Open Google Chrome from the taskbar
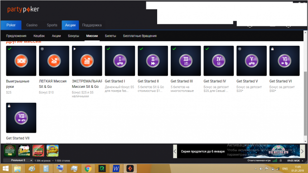The image size is (308, 173). (88, 168)
